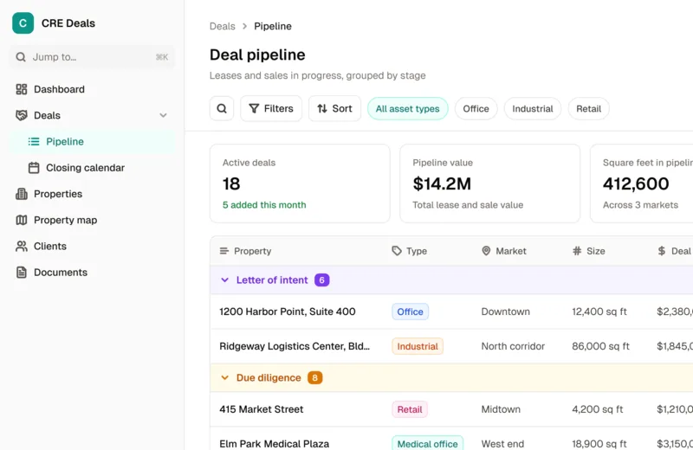Expand the Deals sidebar chevron
This screenshot has height=450, width=693.
click(163, 115)
